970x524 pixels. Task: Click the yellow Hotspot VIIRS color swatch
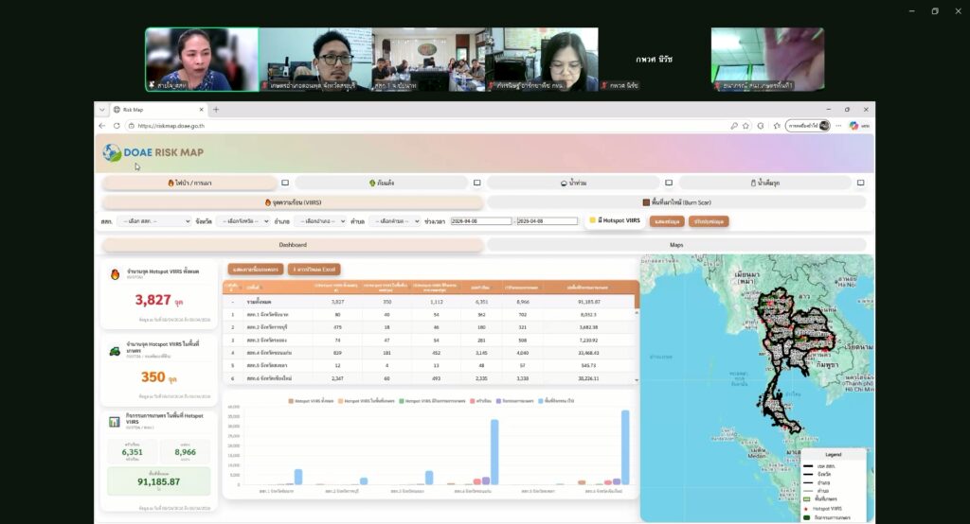tap(593, 220)
